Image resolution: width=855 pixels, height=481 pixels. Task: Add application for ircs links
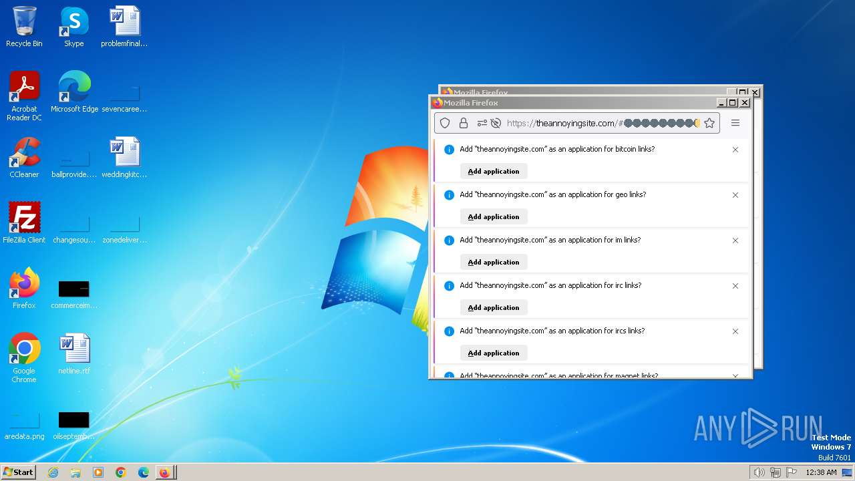(494, 353)
